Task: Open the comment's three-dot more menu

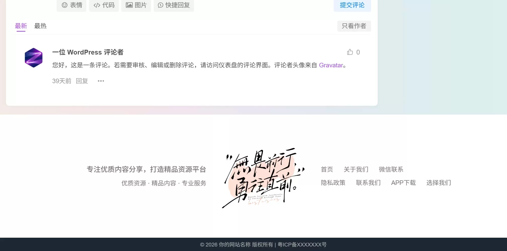Action: coord(101,81)
